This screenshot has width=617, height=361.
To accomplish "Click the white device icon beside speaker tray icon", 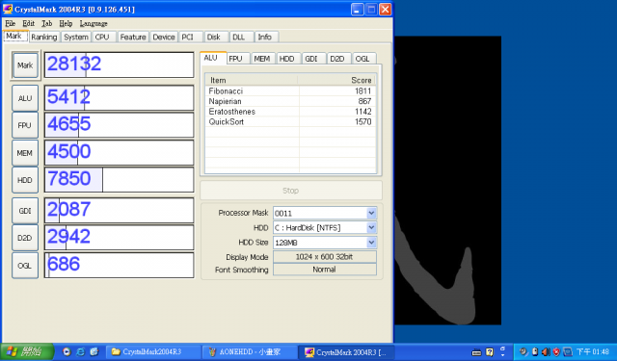I will point(535,352).
